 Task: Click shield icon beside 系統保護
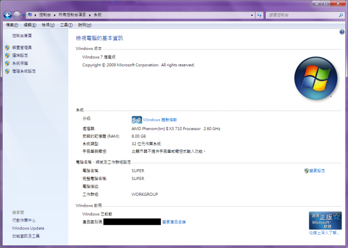coord(7,63)
